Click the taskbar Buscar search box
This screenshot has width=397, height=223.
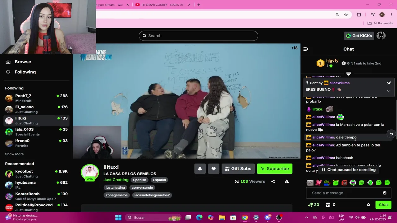coord(154,217)
